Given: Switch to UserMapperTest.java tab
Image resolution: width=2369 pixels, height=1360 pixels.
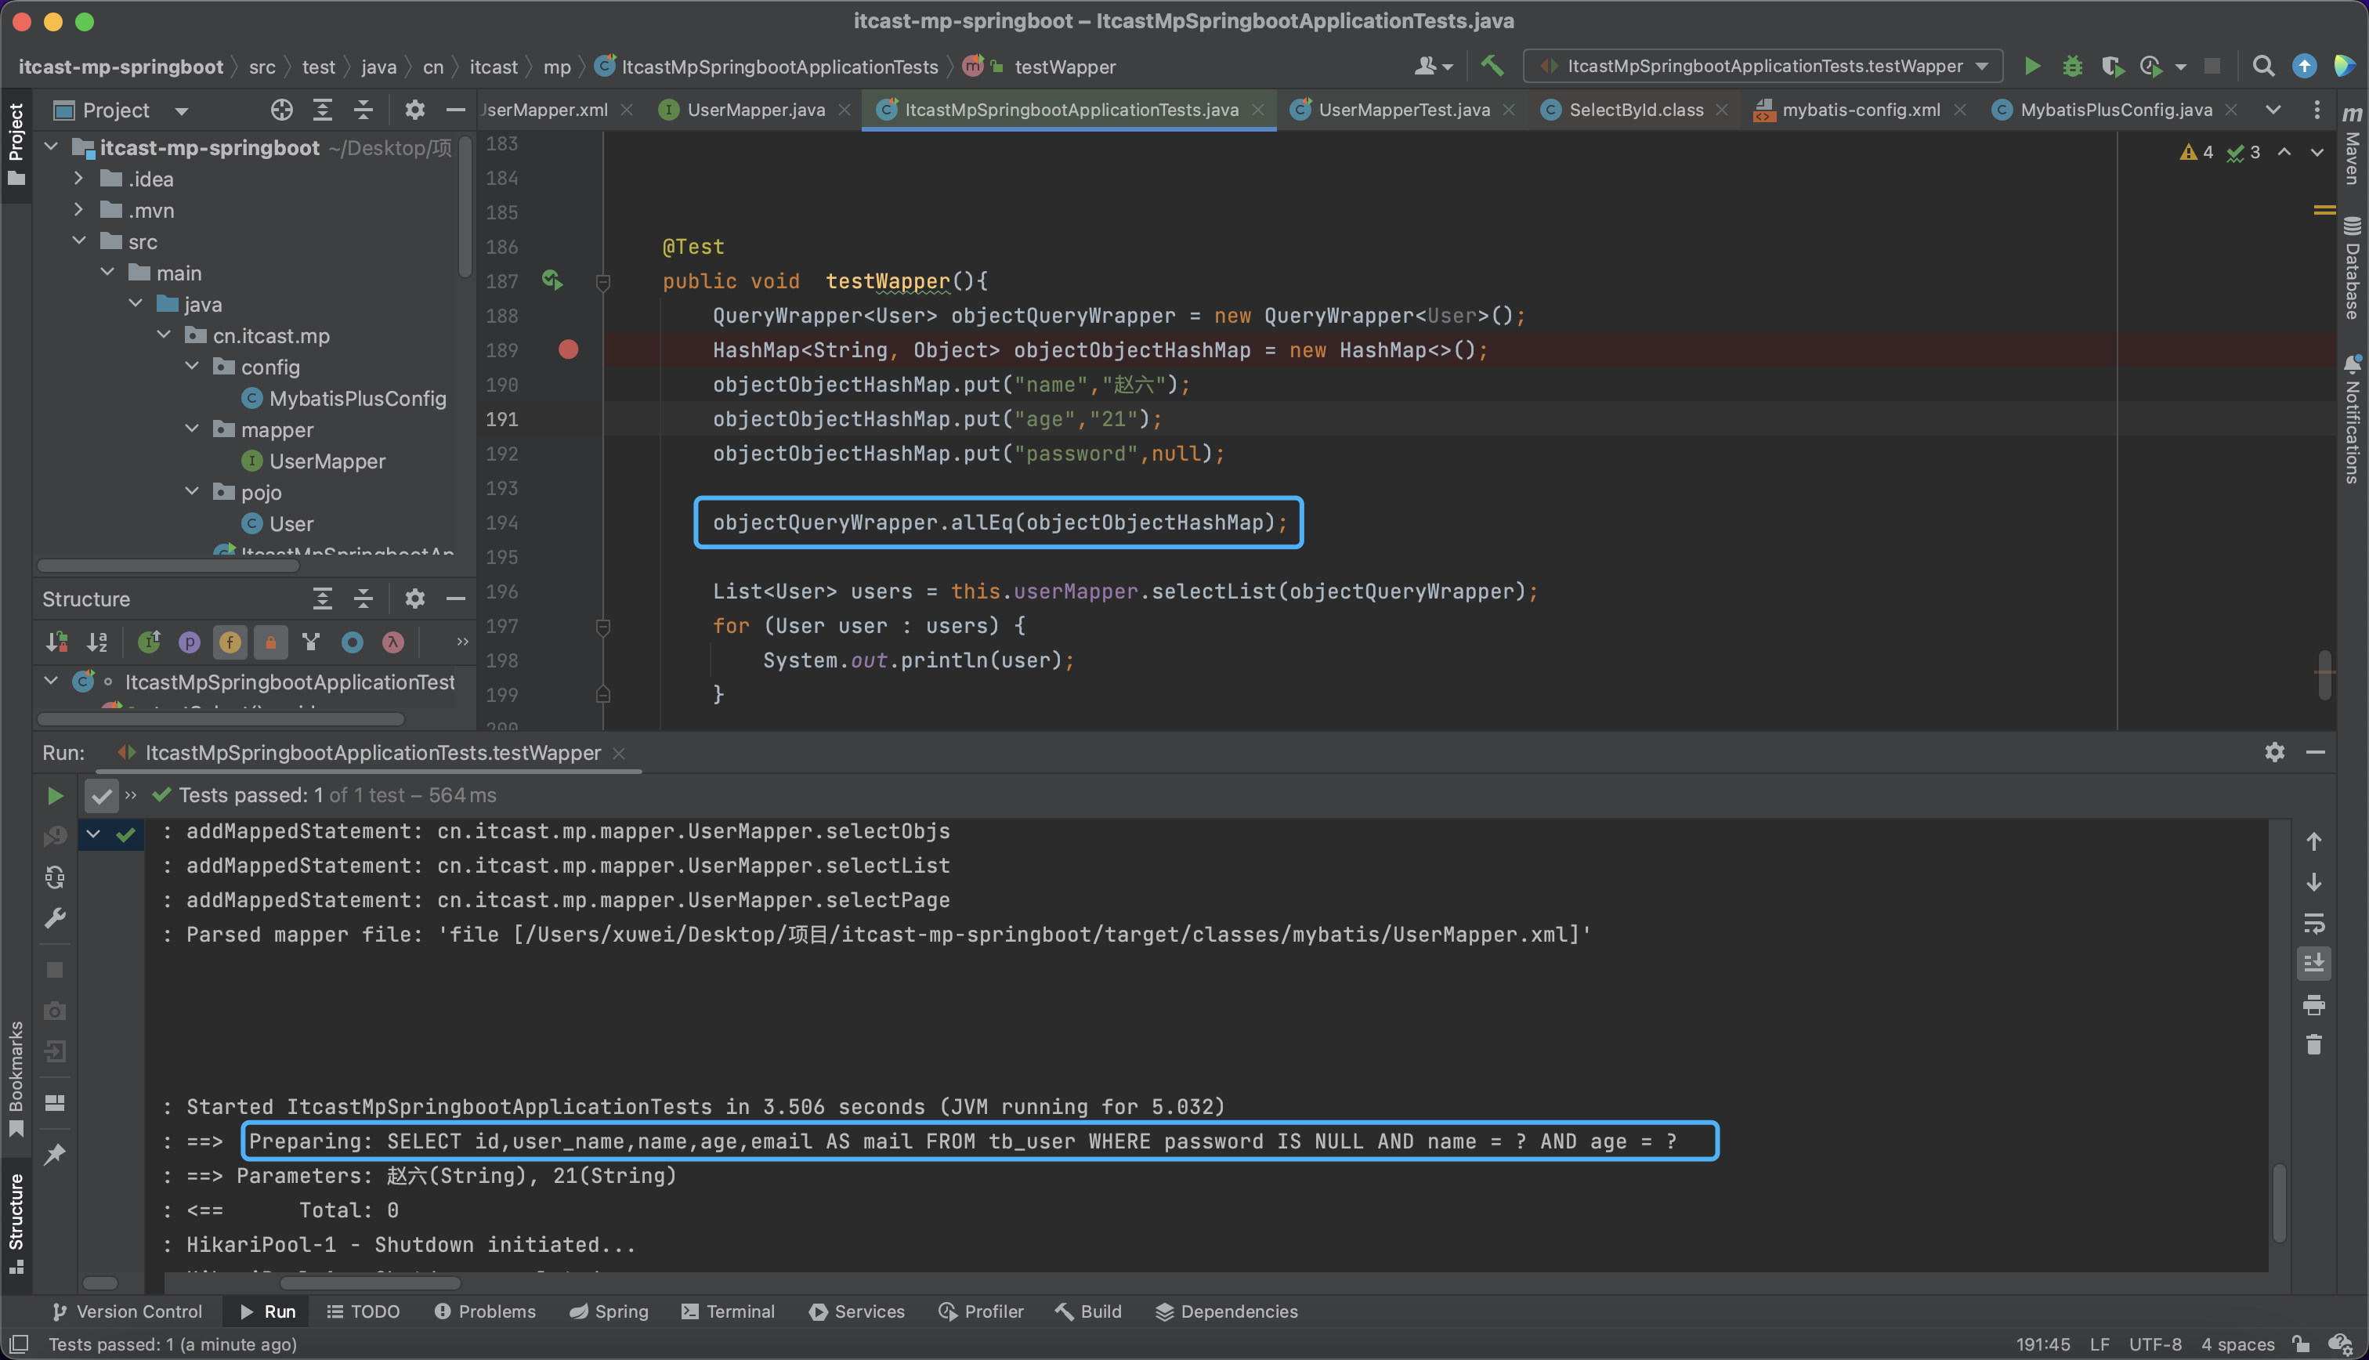Looking at the screenshot, I should pyautogui.click(x=1402, y=110).
